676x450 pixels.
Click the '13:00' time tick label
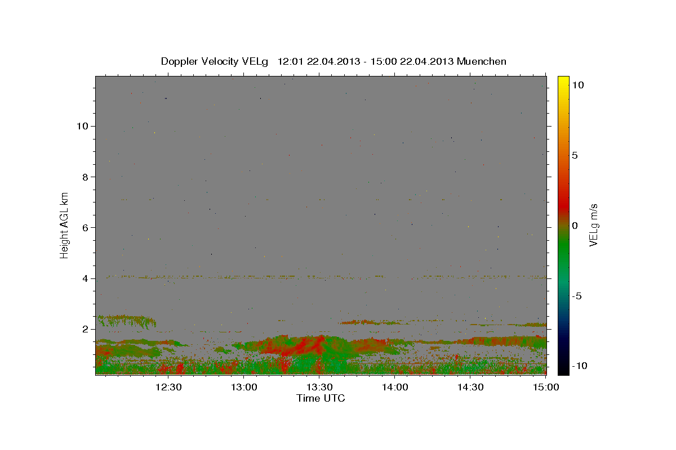tap(244, 387)
